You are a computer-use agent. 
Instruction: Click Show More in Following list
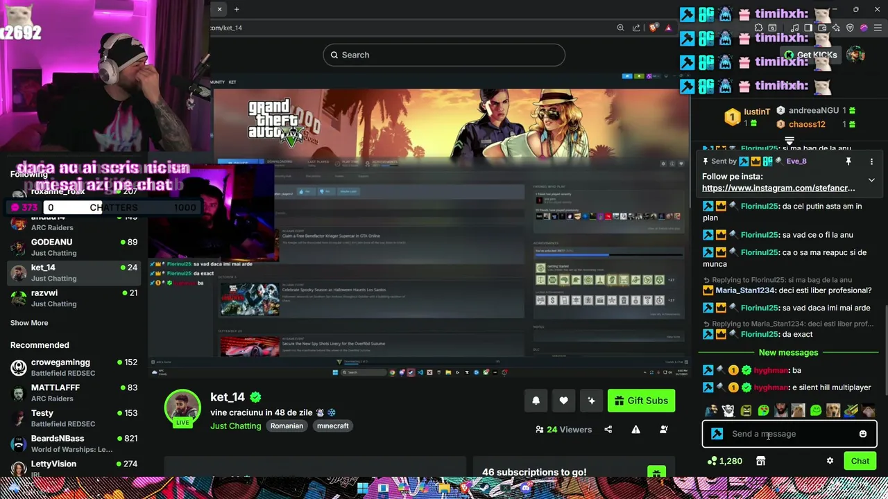(x=29, y=323)
